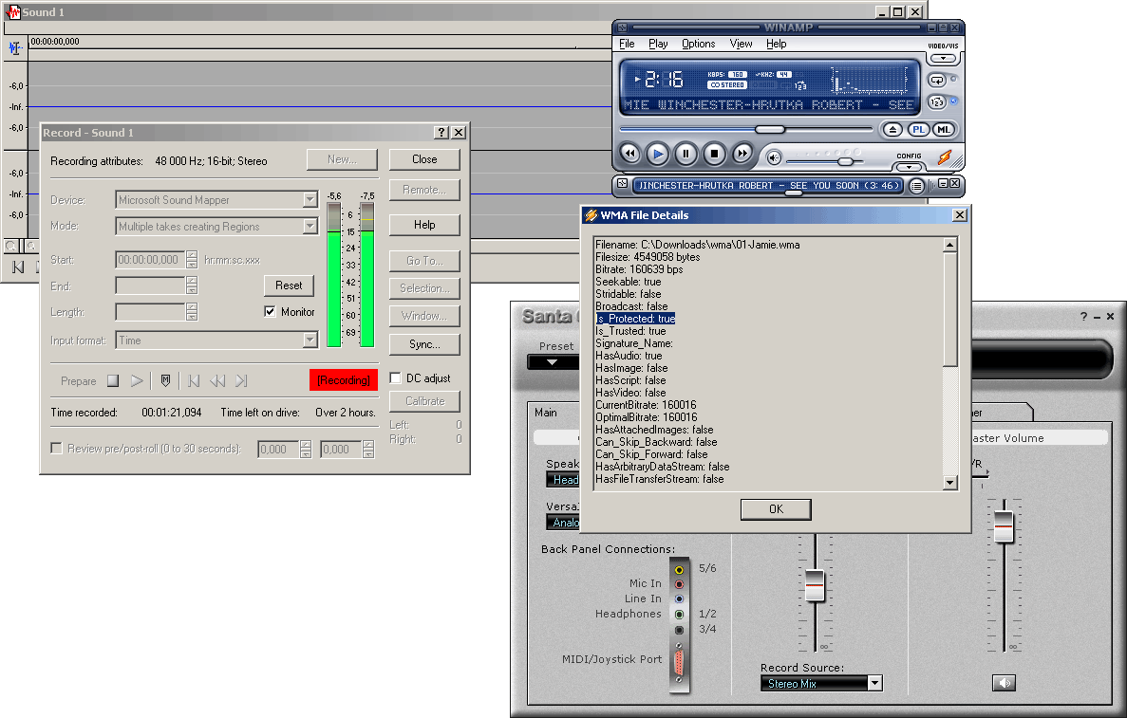The image size is (1127, 718).
Task: Uncheck the Monitor checkbox
Action: coord(271,312)
